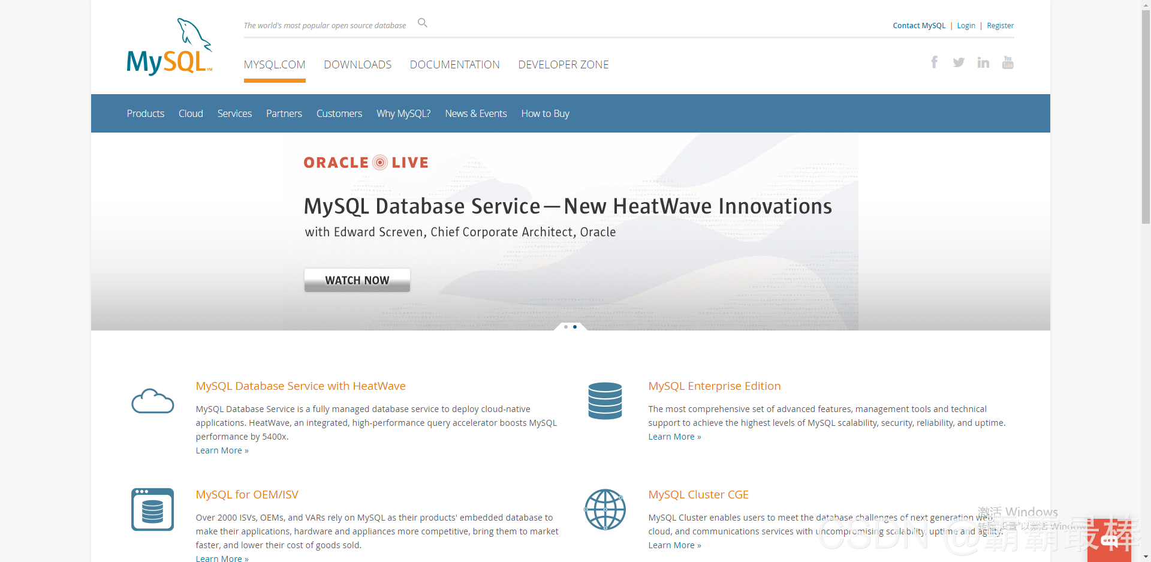Open News & Events in navigation bar

(x=476, y=113)
